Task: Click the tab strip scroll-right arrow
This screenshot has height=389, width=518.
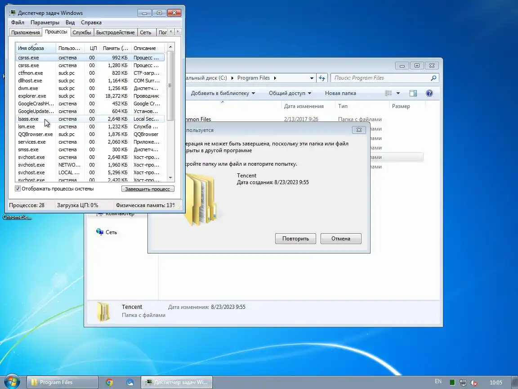Action: [x=178, y=32]
